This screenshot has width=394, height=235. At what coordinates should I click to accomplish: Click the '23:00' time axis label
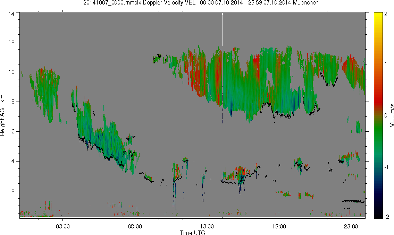(351, 226)
